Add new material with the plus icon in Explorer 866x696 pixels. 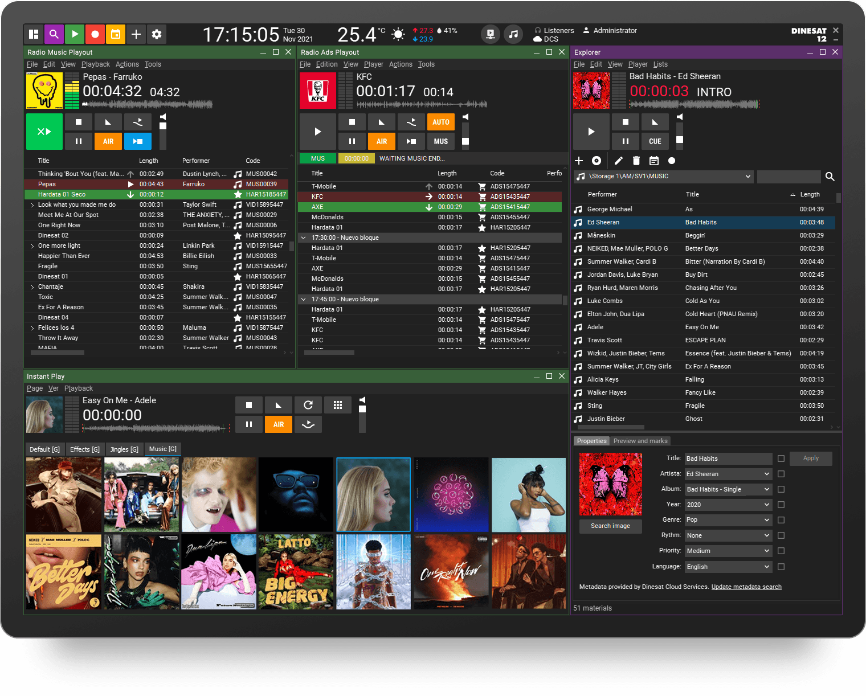pos(579,161)
